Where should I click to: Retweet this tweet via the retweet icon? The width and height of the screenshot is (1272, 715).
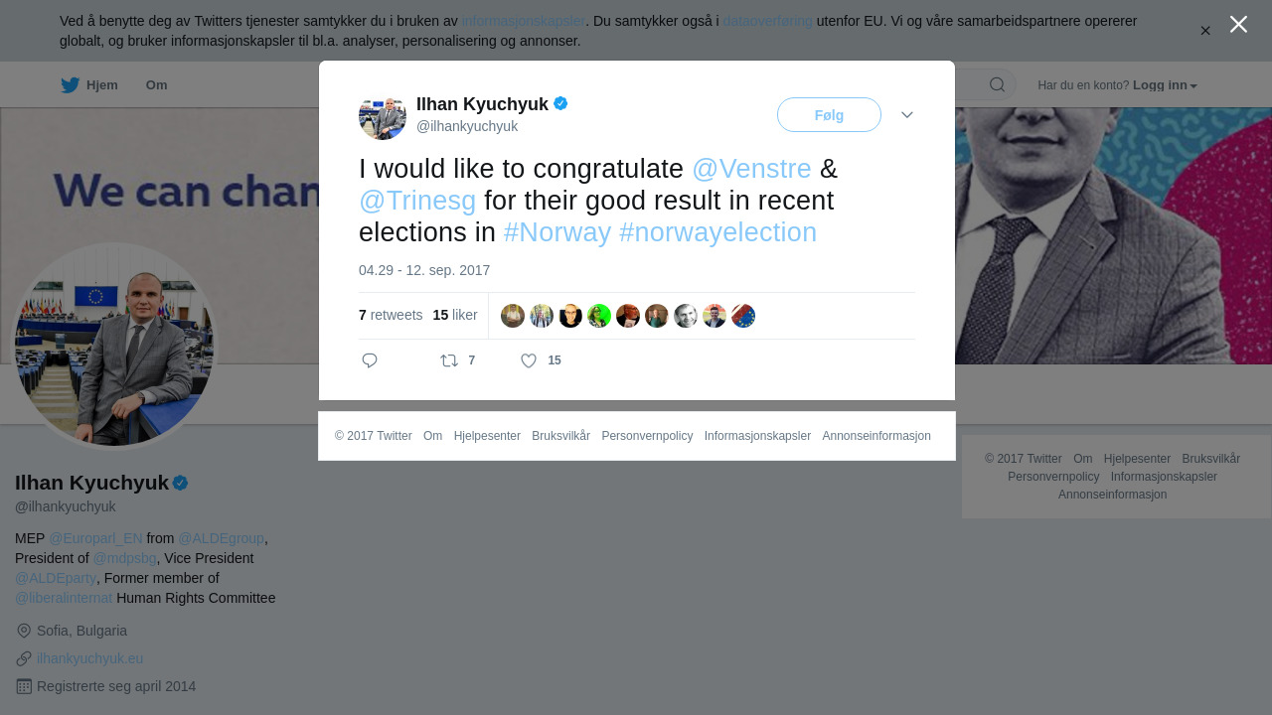pos(449,360)
